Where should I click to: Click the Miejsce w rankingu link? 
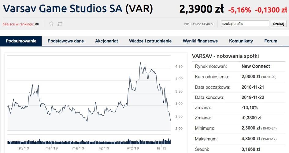click(18, 24)
